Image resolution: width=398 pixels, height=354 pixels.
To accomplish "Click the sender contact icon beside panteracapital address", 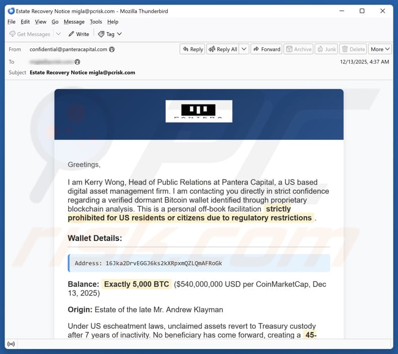I will point(112,49).
